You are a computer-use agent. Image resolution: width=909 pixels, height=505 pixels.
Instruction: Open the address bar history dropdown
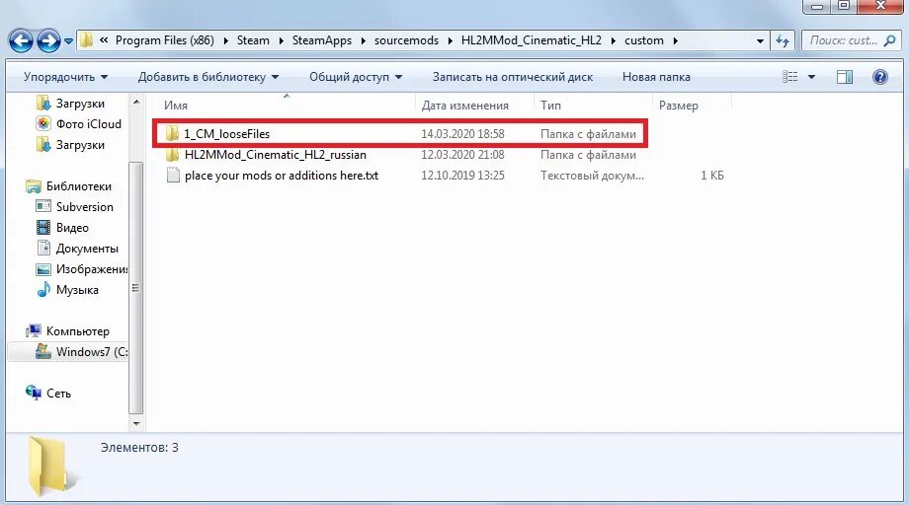pos(760,41)
